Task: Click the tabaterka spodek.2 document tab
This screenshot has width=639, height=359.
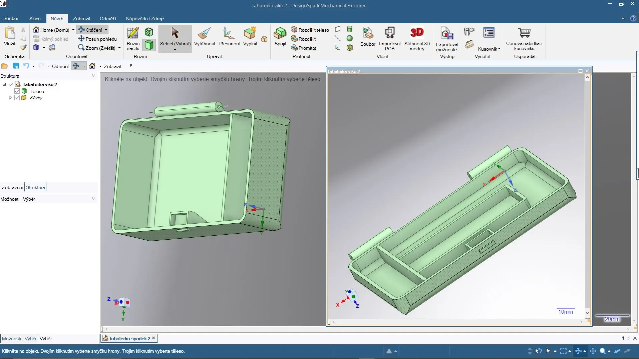Action: point(130,338)
